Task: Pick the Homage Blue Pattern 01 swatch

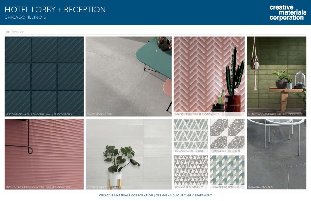Action: pyautogui.click(x=191, y=136)
